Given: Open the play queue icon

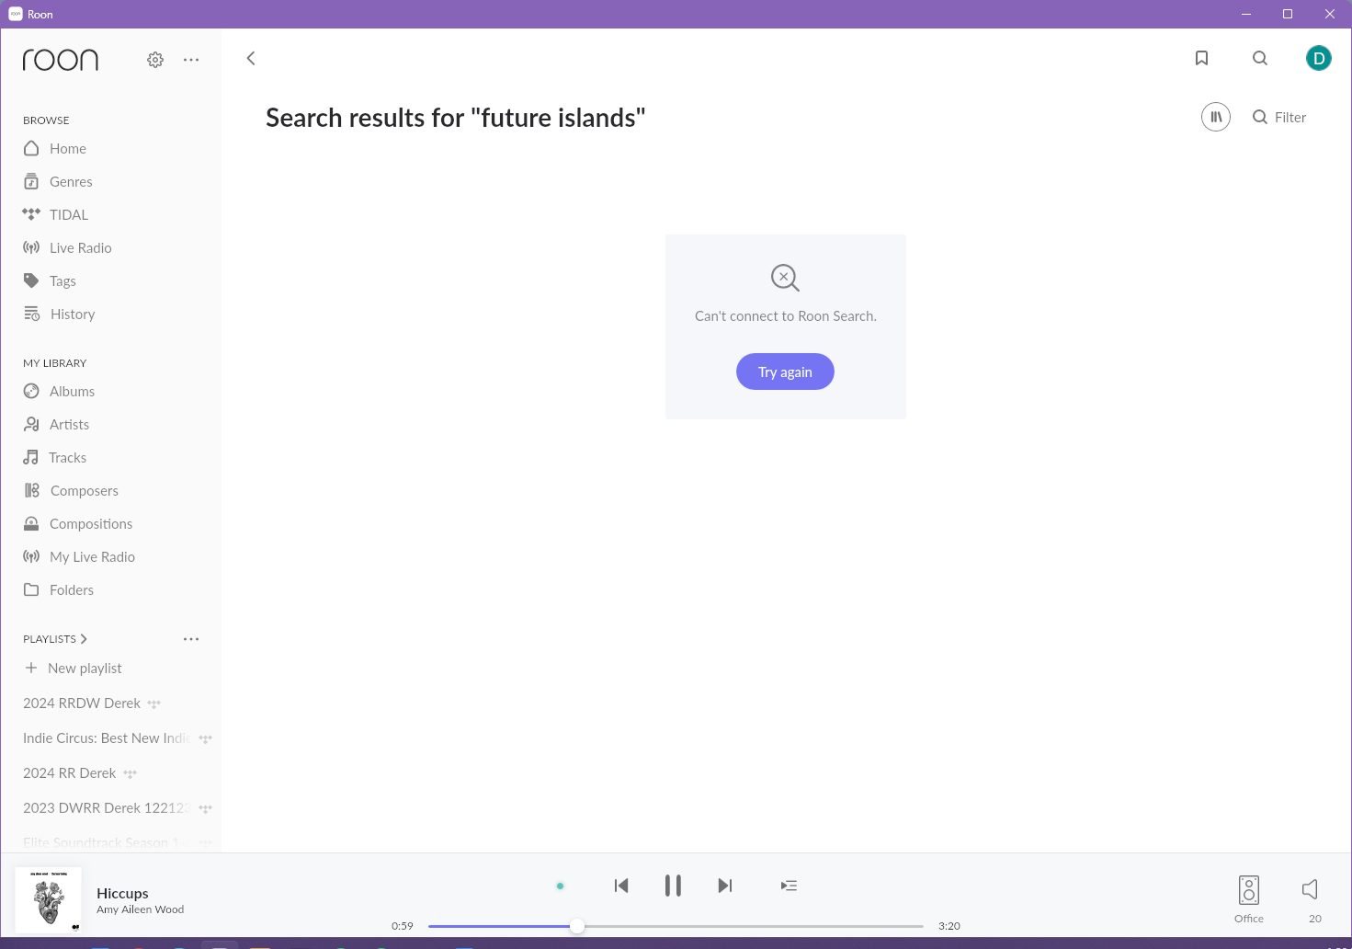Looking at the screenshot, I should (x=789, y=886).
